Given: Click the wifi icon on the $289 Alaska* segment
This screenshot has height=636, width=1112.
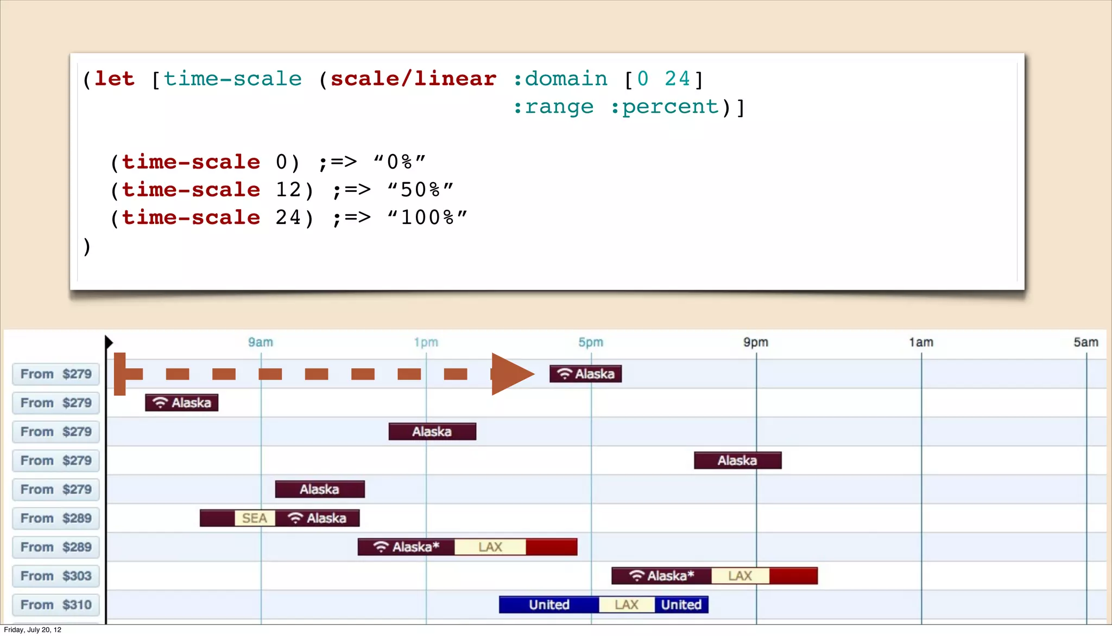Looking at the screenshot, I should click(x=381, y=547).
